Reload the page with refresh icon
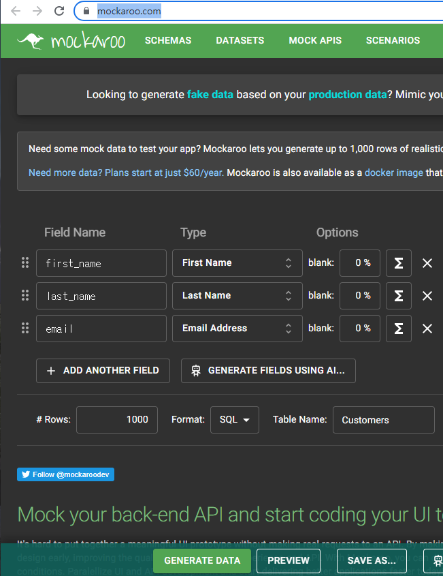443x576 pixels. (59, 11)
